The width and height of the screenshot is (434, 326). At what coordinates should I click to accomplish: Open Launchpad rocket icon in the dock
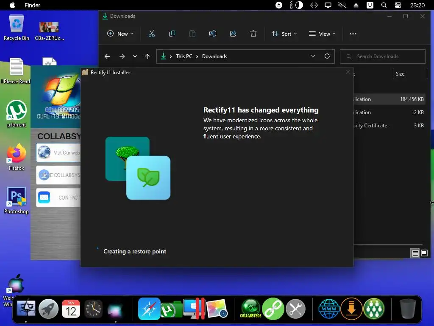point(48,309)
